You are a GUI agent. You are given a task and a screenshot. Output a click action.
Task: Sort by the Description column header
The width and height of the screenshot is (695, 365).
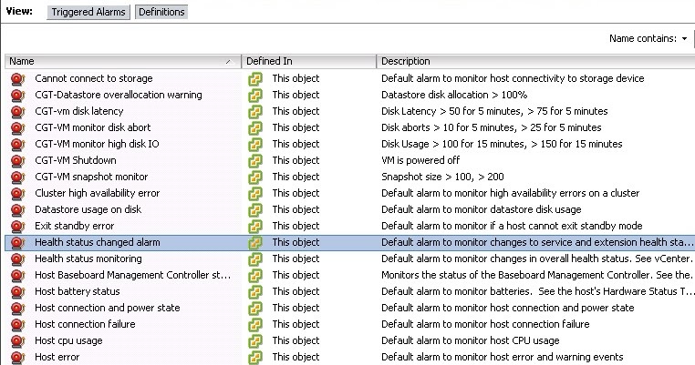[x=535, y=62]
